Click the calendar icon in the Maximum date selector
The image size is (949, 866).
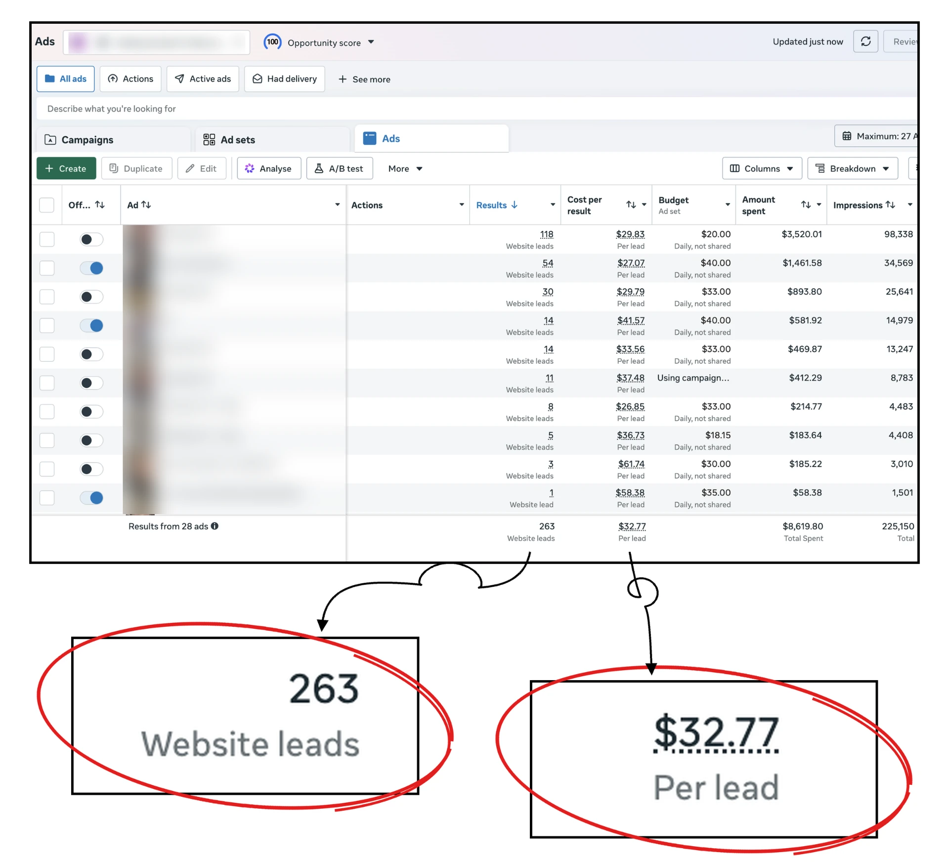tap(847, 136)
